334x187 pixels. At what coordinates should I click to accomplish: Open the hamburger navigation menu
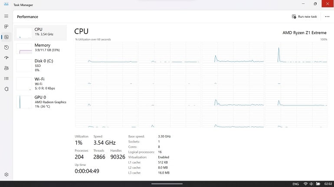coord(6,16)
